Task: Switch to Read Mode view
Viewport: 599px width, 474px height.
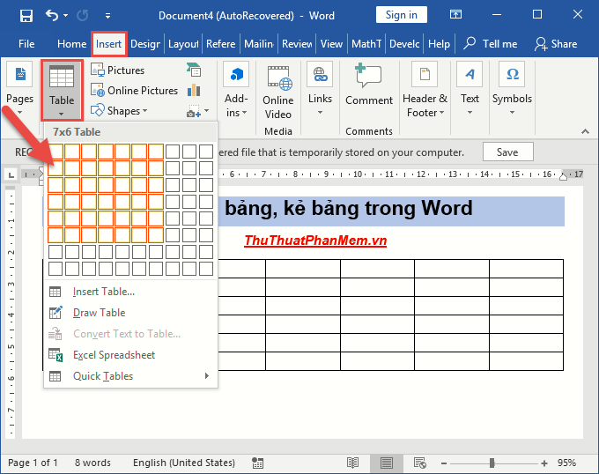Action: click(x=352, y=463)
